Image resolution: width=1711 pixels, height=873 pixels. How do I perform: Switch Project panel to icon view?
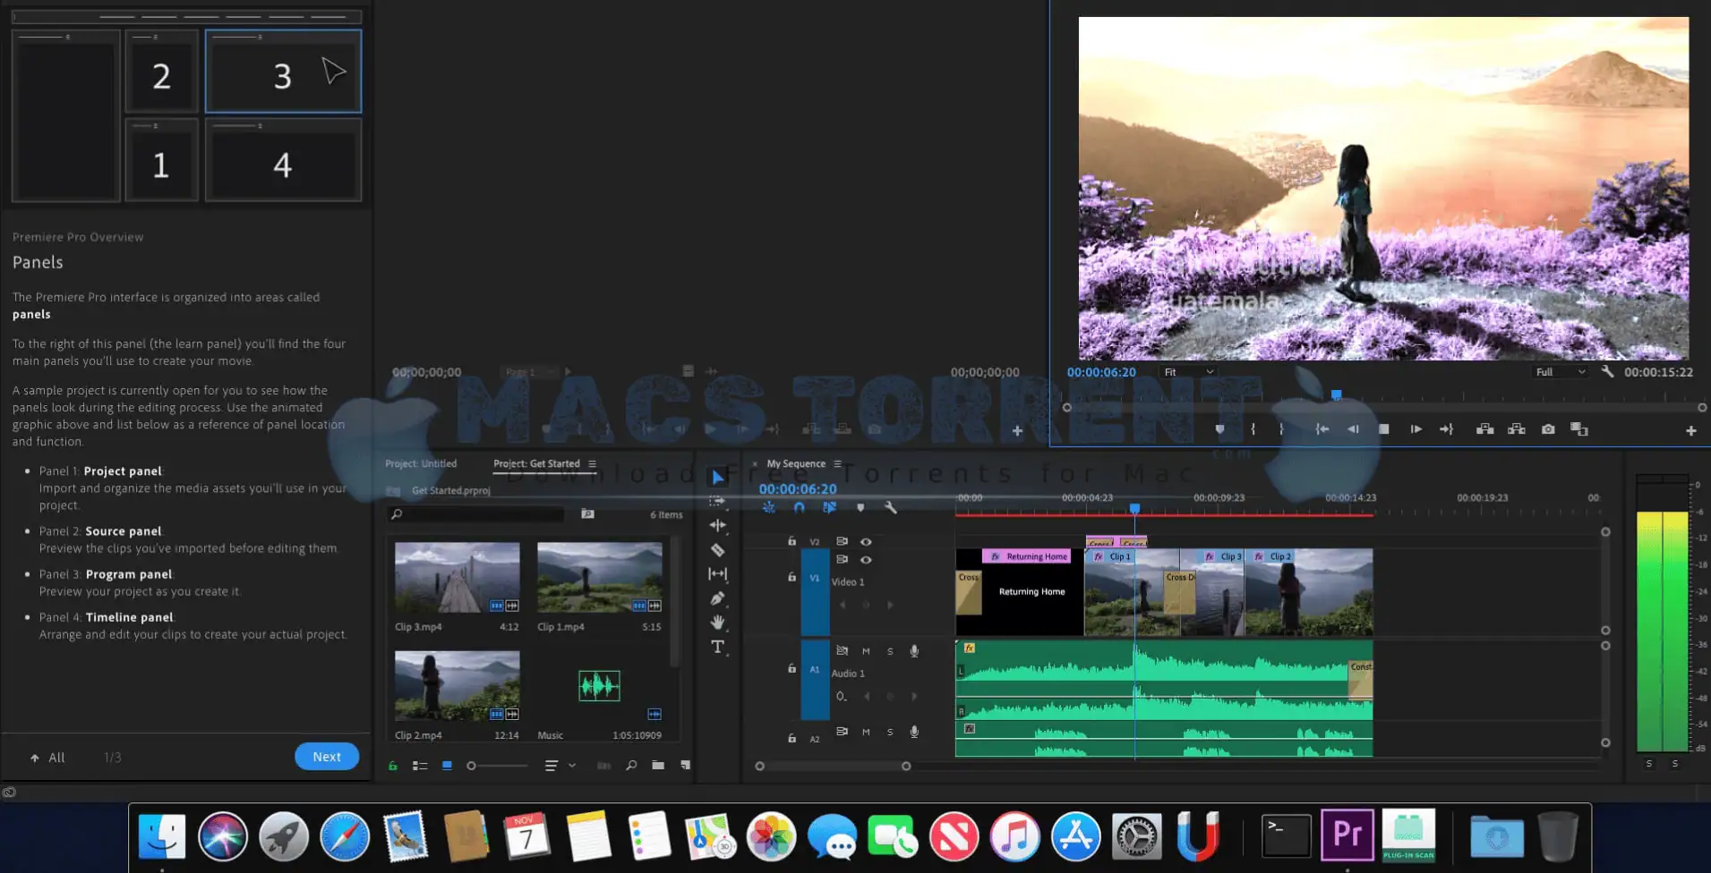pyautogui.click(x=447, y=766)
